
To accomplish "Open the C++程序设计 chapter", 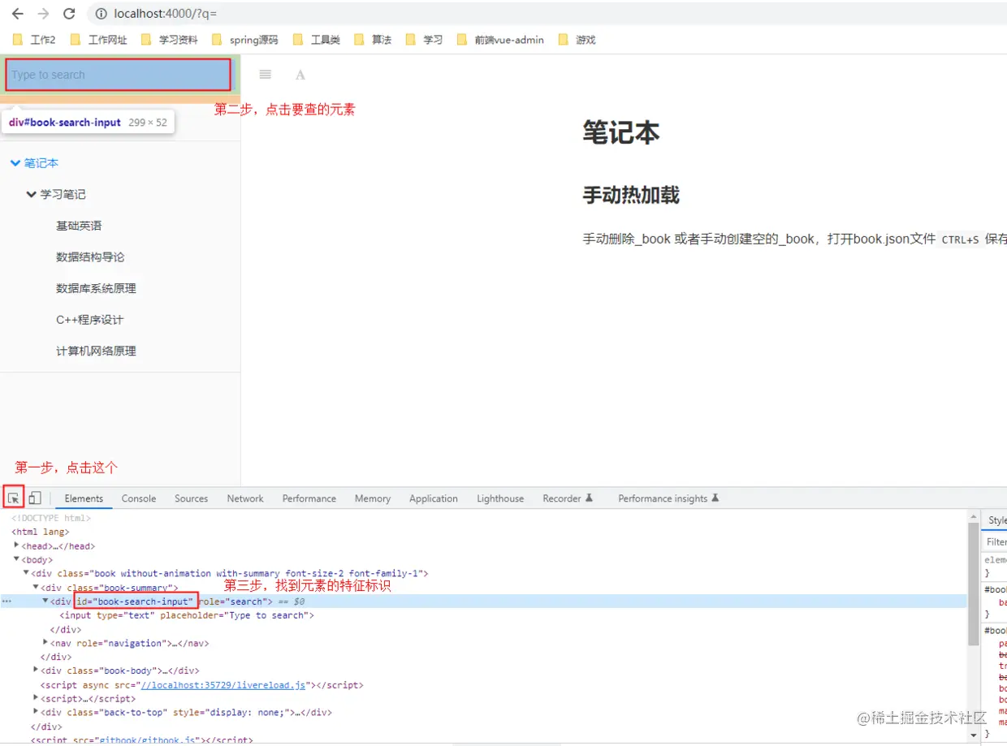I will pyautogui.click(x=90, y=320).
